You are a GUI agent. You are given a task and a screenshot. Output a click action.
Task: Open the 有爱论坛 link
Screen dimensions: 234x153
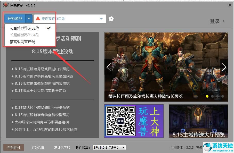click(x=38, y=148)
